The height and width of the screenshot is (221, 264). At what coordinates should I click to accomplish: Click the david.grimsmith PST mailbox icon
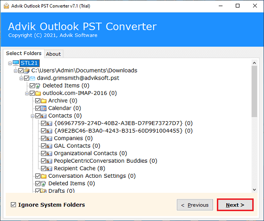33,78
